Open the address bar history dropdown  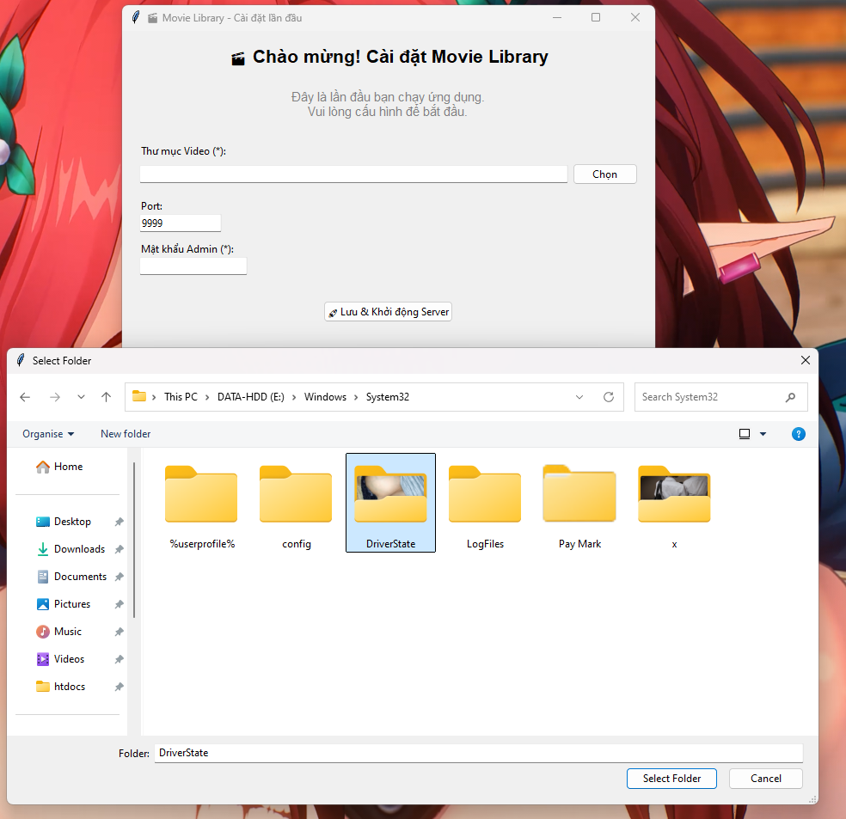pos(579,397)
